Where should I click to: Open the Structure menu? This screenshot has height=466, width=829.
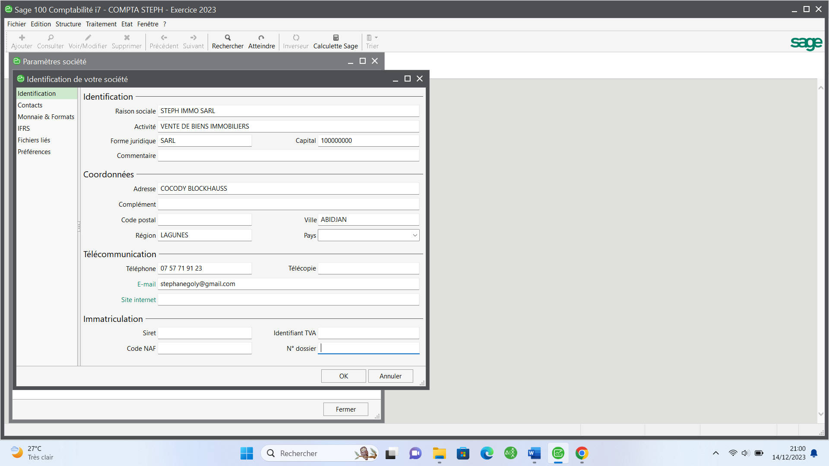coord(68,24)
